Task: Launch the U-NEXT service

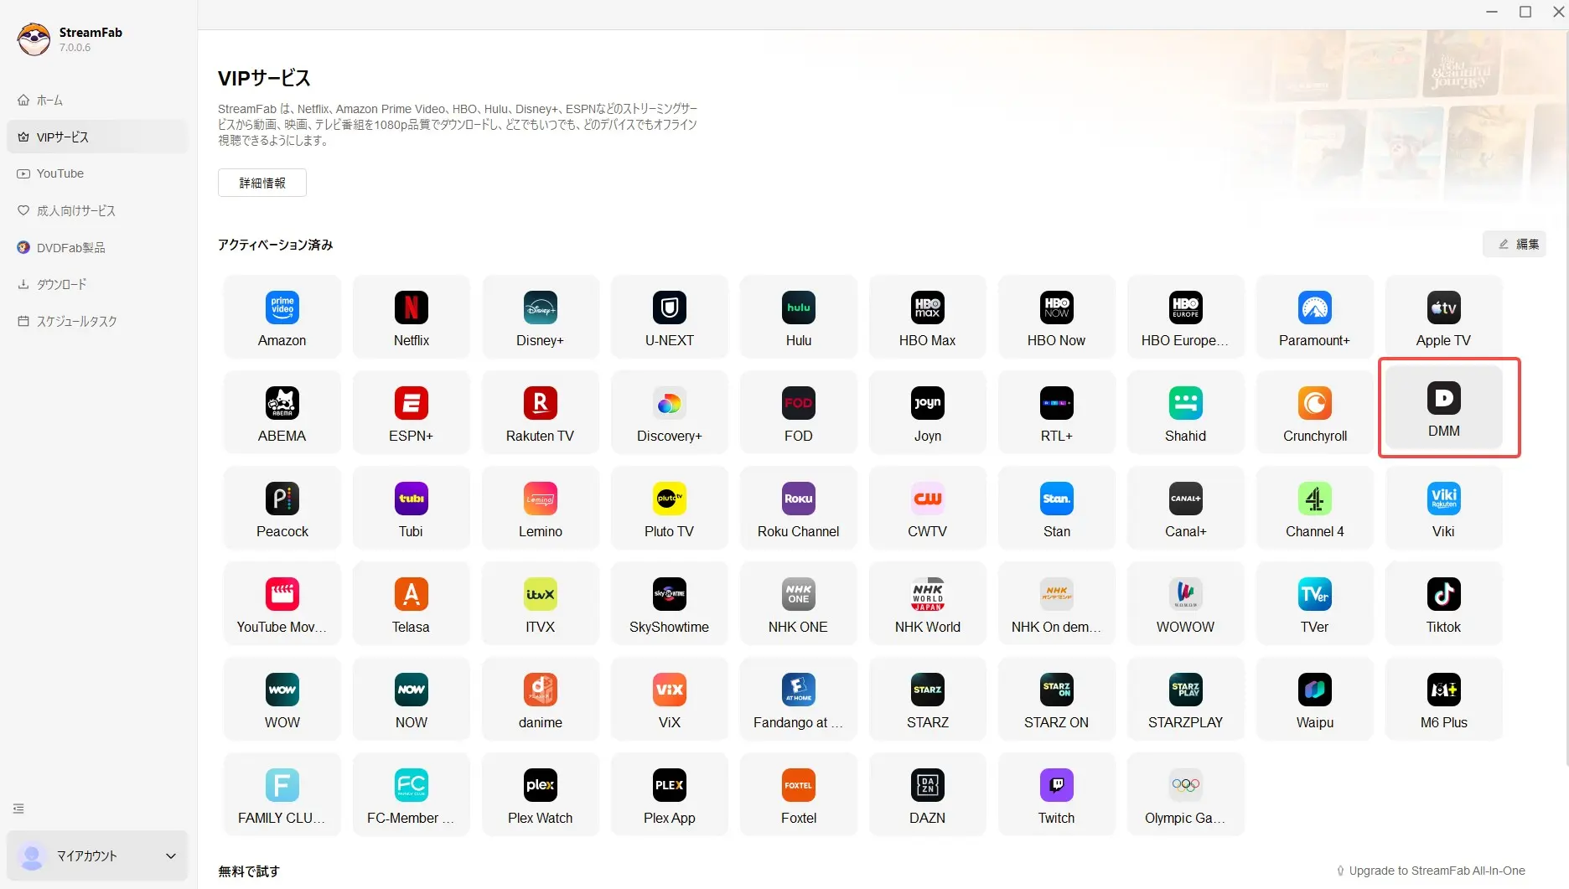Action: point(670,317)
